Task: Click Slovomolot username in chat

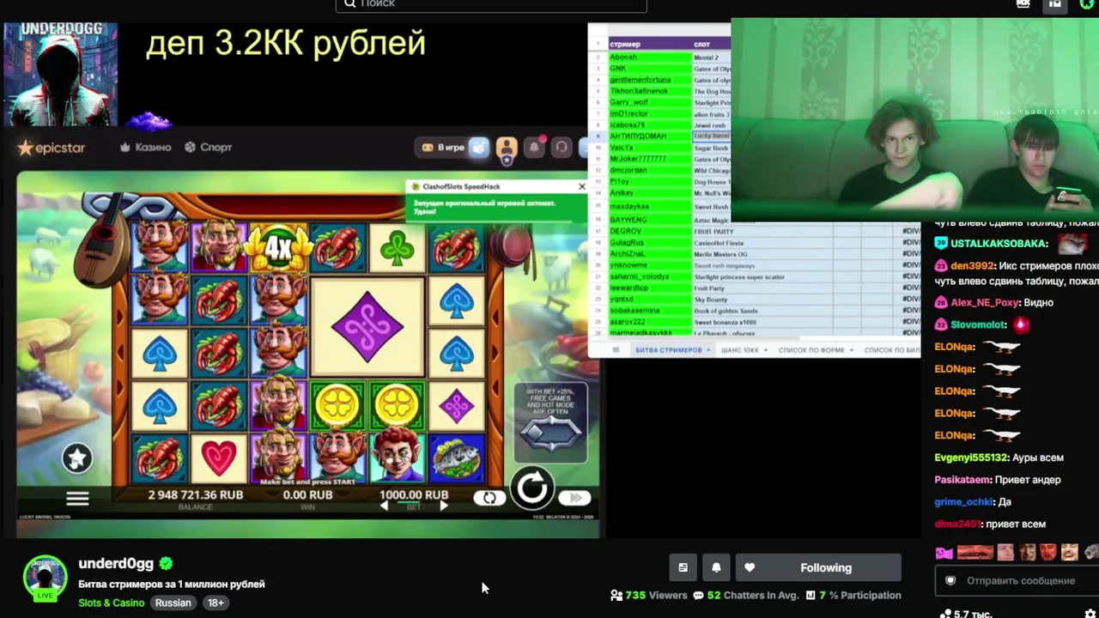Action: [x=978, y=324]
